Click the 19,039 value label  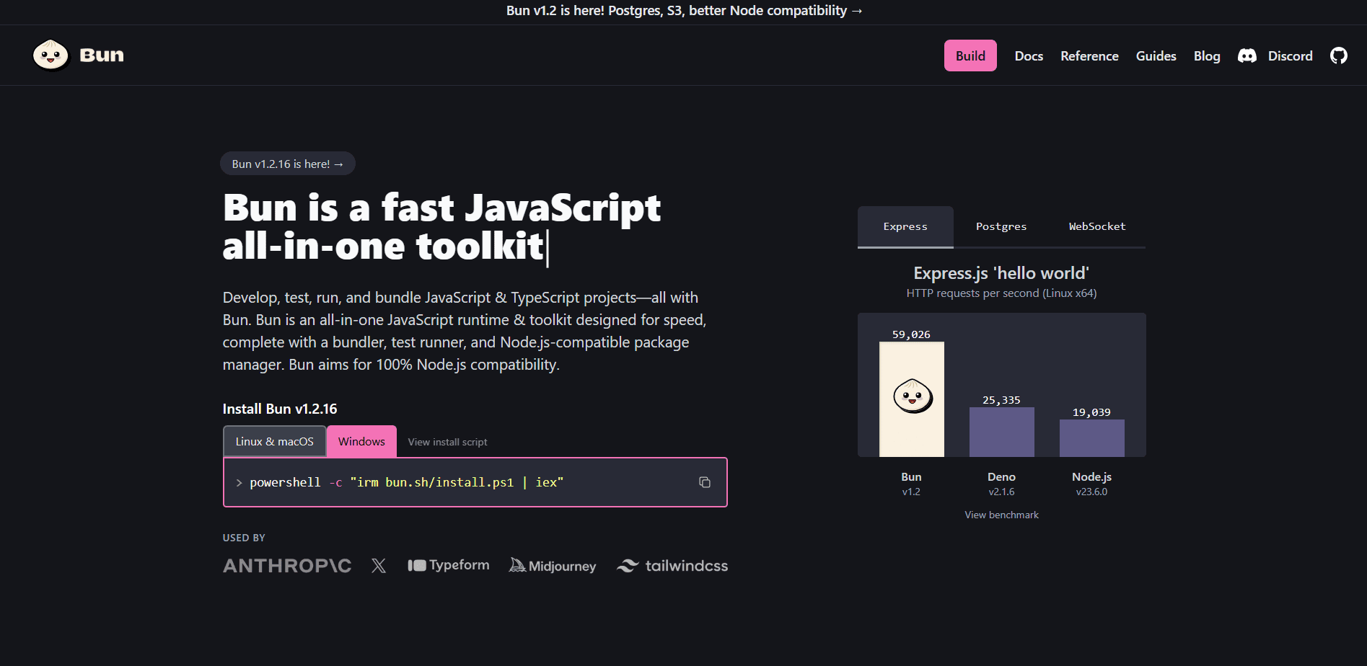click(x=1091, y=412)
